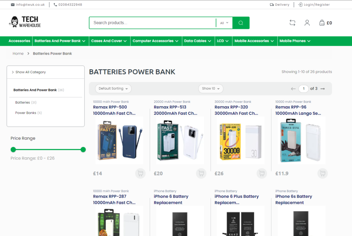Open Remax RPP-320 30000mAh product title
The width and height of the screenshot is (352, 236).
pos(236,110)
